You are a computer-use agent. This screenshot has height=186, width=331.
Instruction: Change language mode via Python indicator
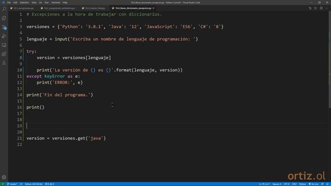tap(302, 184)
